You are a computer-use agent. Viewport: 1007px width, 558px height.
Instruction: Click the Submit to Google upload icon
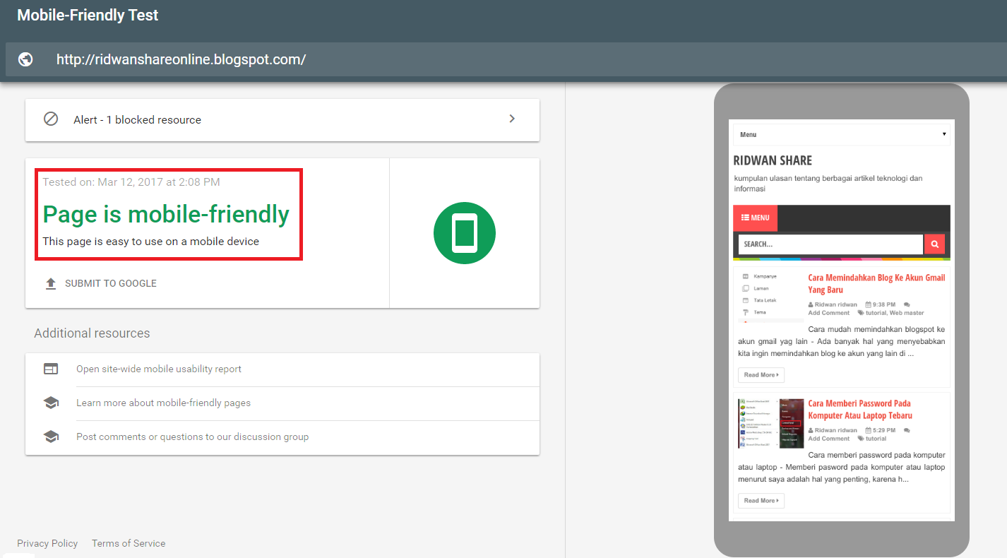(x=51, y=283)
